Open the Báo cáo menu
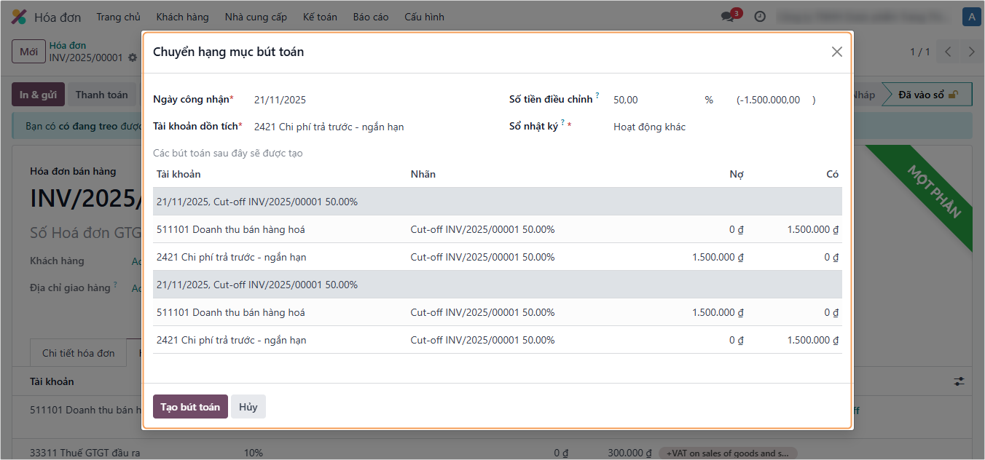Viewport: 985px width, 460px height. click(371, 17)
